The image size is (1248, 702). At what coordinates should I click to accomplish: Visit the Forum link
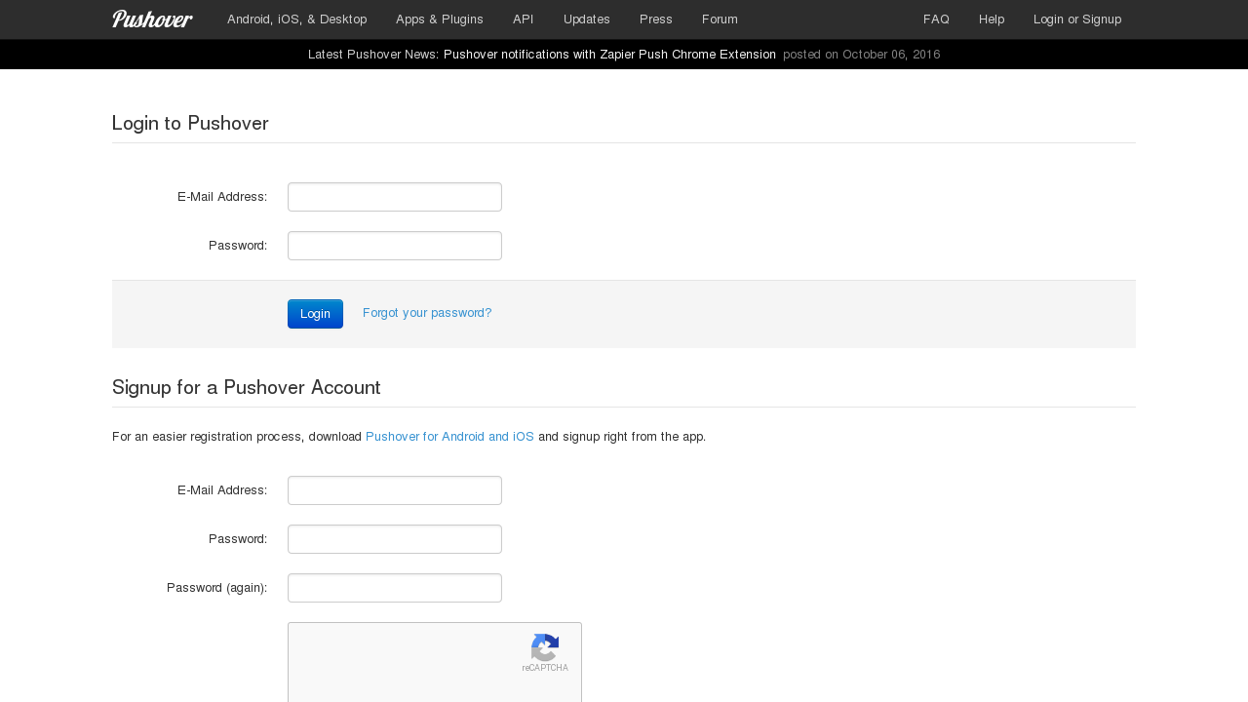[720, 19]
